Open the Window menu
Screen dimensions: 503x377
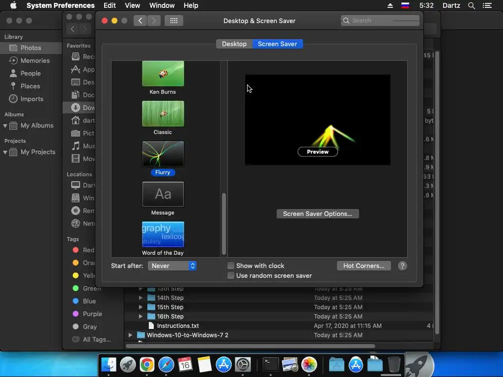point(162,5)
